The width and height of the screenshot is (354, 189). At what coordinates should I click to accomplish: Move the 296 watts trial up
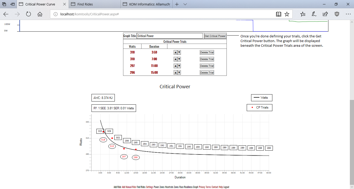(x=175, y=73)
